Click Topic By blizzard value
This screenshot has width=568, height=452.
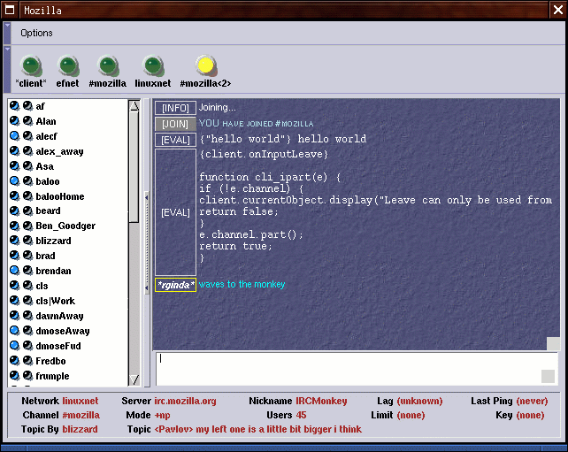[80, 429]
